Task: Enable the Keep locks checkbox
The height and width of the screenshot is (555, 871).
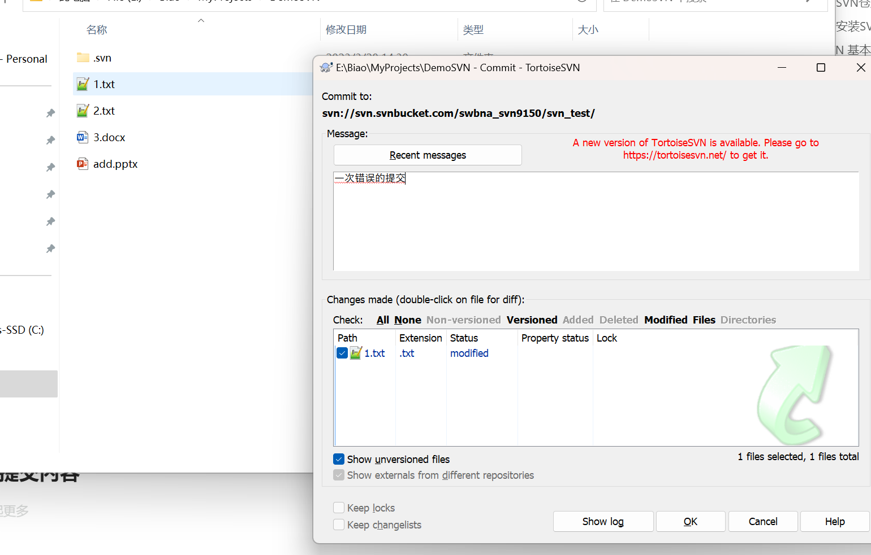Action: [339, 508]
